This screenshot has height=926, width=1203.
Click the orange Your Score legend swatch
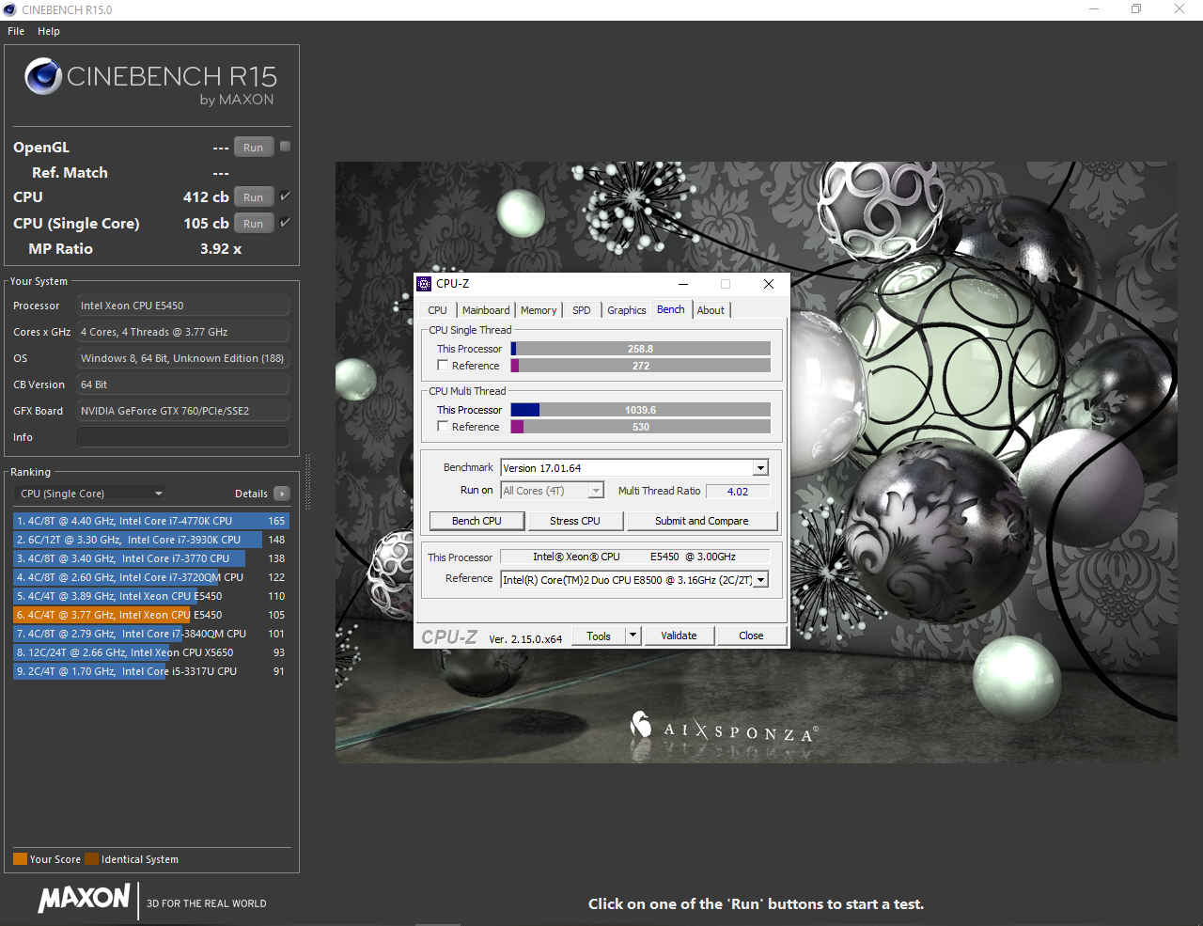point(20,859)
